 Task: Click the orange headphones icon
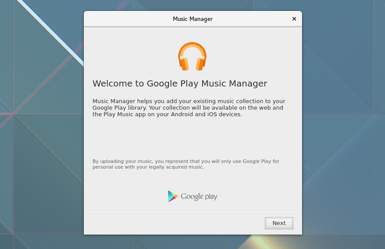pos(192,56)
